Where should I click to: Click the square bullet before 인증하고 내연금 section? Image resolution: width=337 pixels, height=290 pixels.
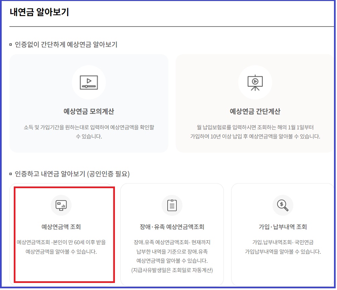tap(11, 174)
